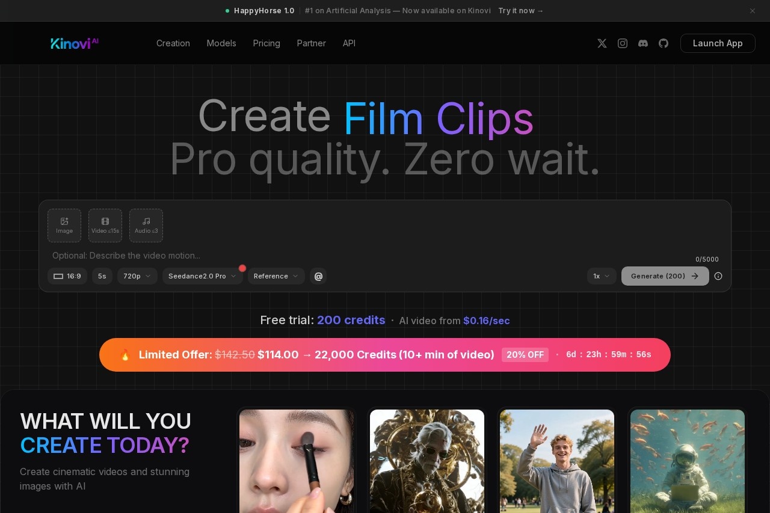Viewport: 770px width, 513px height.
Task: Click the 20% OFF badge
Action: click(x=525, y=355)
